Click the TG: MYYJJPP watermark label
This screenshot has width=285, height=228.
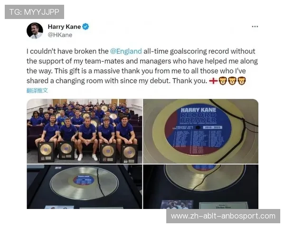tap(34, 12)
